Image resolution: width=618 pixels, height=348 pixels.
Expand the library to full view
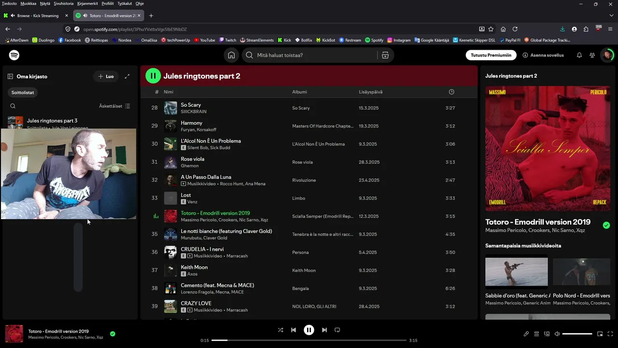(x=127, y=76)
